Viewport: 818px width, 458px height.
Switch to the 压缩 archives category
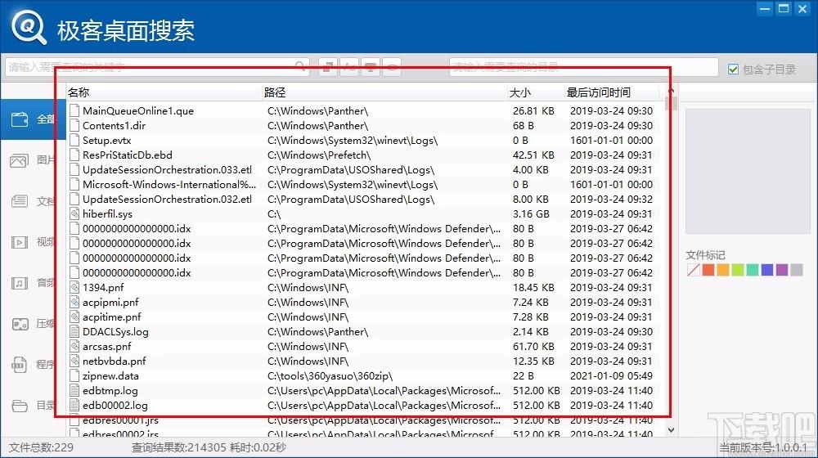[33, 324]
